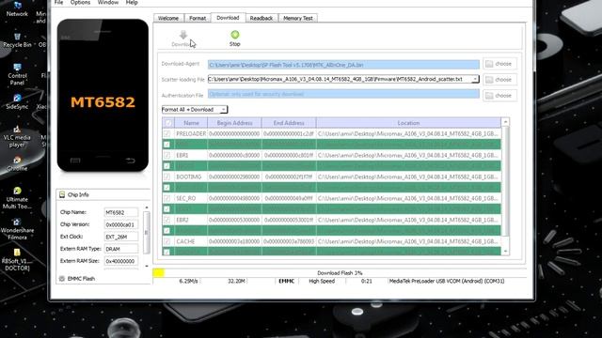The height and width of the screenshot is (338, 602).
Task: Open the Control Panel desktop icon
Action: click(x=17, y=68)
